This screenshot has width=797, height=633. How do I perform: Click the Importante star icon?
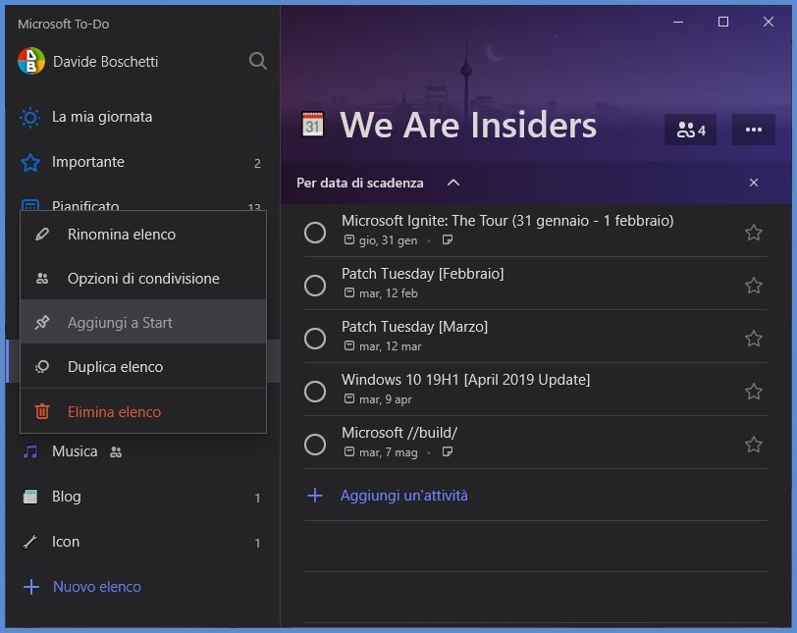(x=30, y=163)
